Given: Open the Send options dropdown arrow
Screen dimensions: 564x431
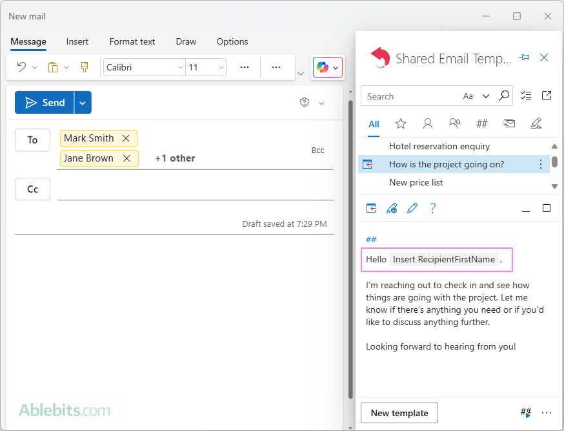Looking at the screenshot, I should pyautogui.click(x=83, y=103).
